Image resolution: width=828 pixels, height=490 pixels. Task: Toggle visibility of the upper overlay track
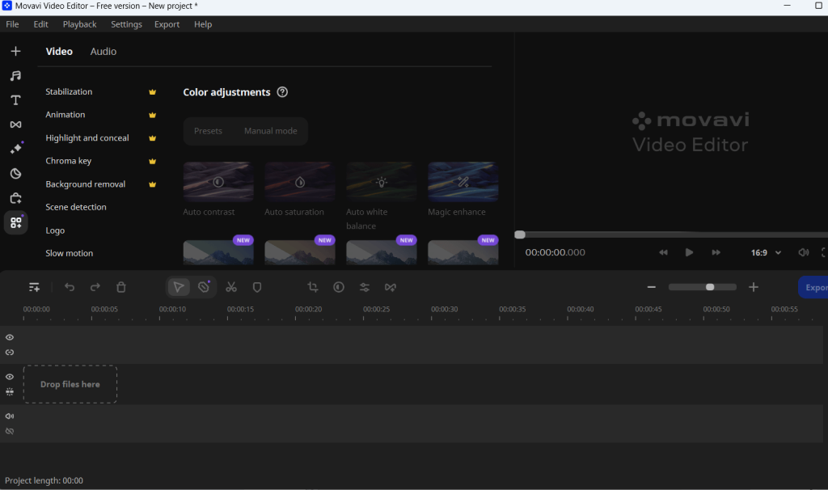point(10,337)
